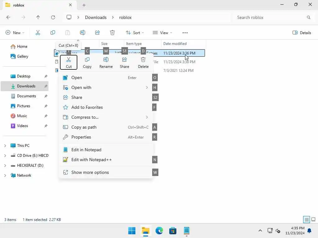Click Rename in the context menu
The image size is (318, 238).
[106, 62]
